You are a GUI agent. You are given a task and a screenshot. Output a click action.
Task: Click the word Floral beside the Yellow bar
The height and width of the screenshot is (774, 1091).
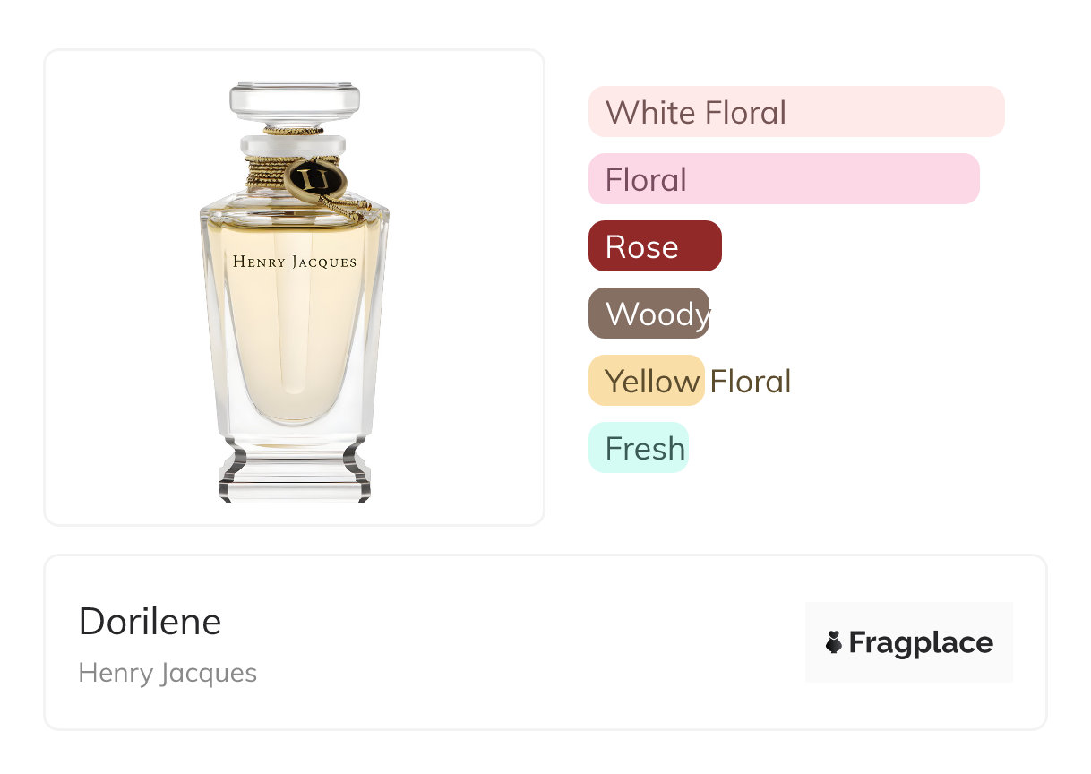(x=751, y=382)
